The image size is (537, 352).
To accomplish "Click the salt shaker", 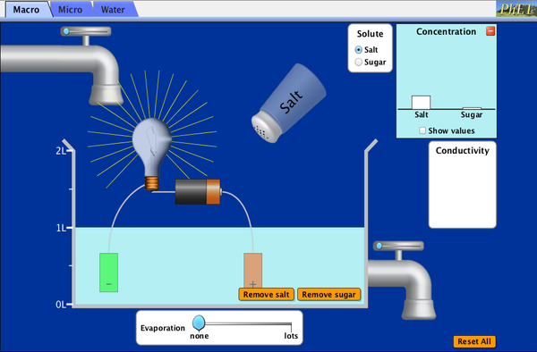I will (289, 103).
